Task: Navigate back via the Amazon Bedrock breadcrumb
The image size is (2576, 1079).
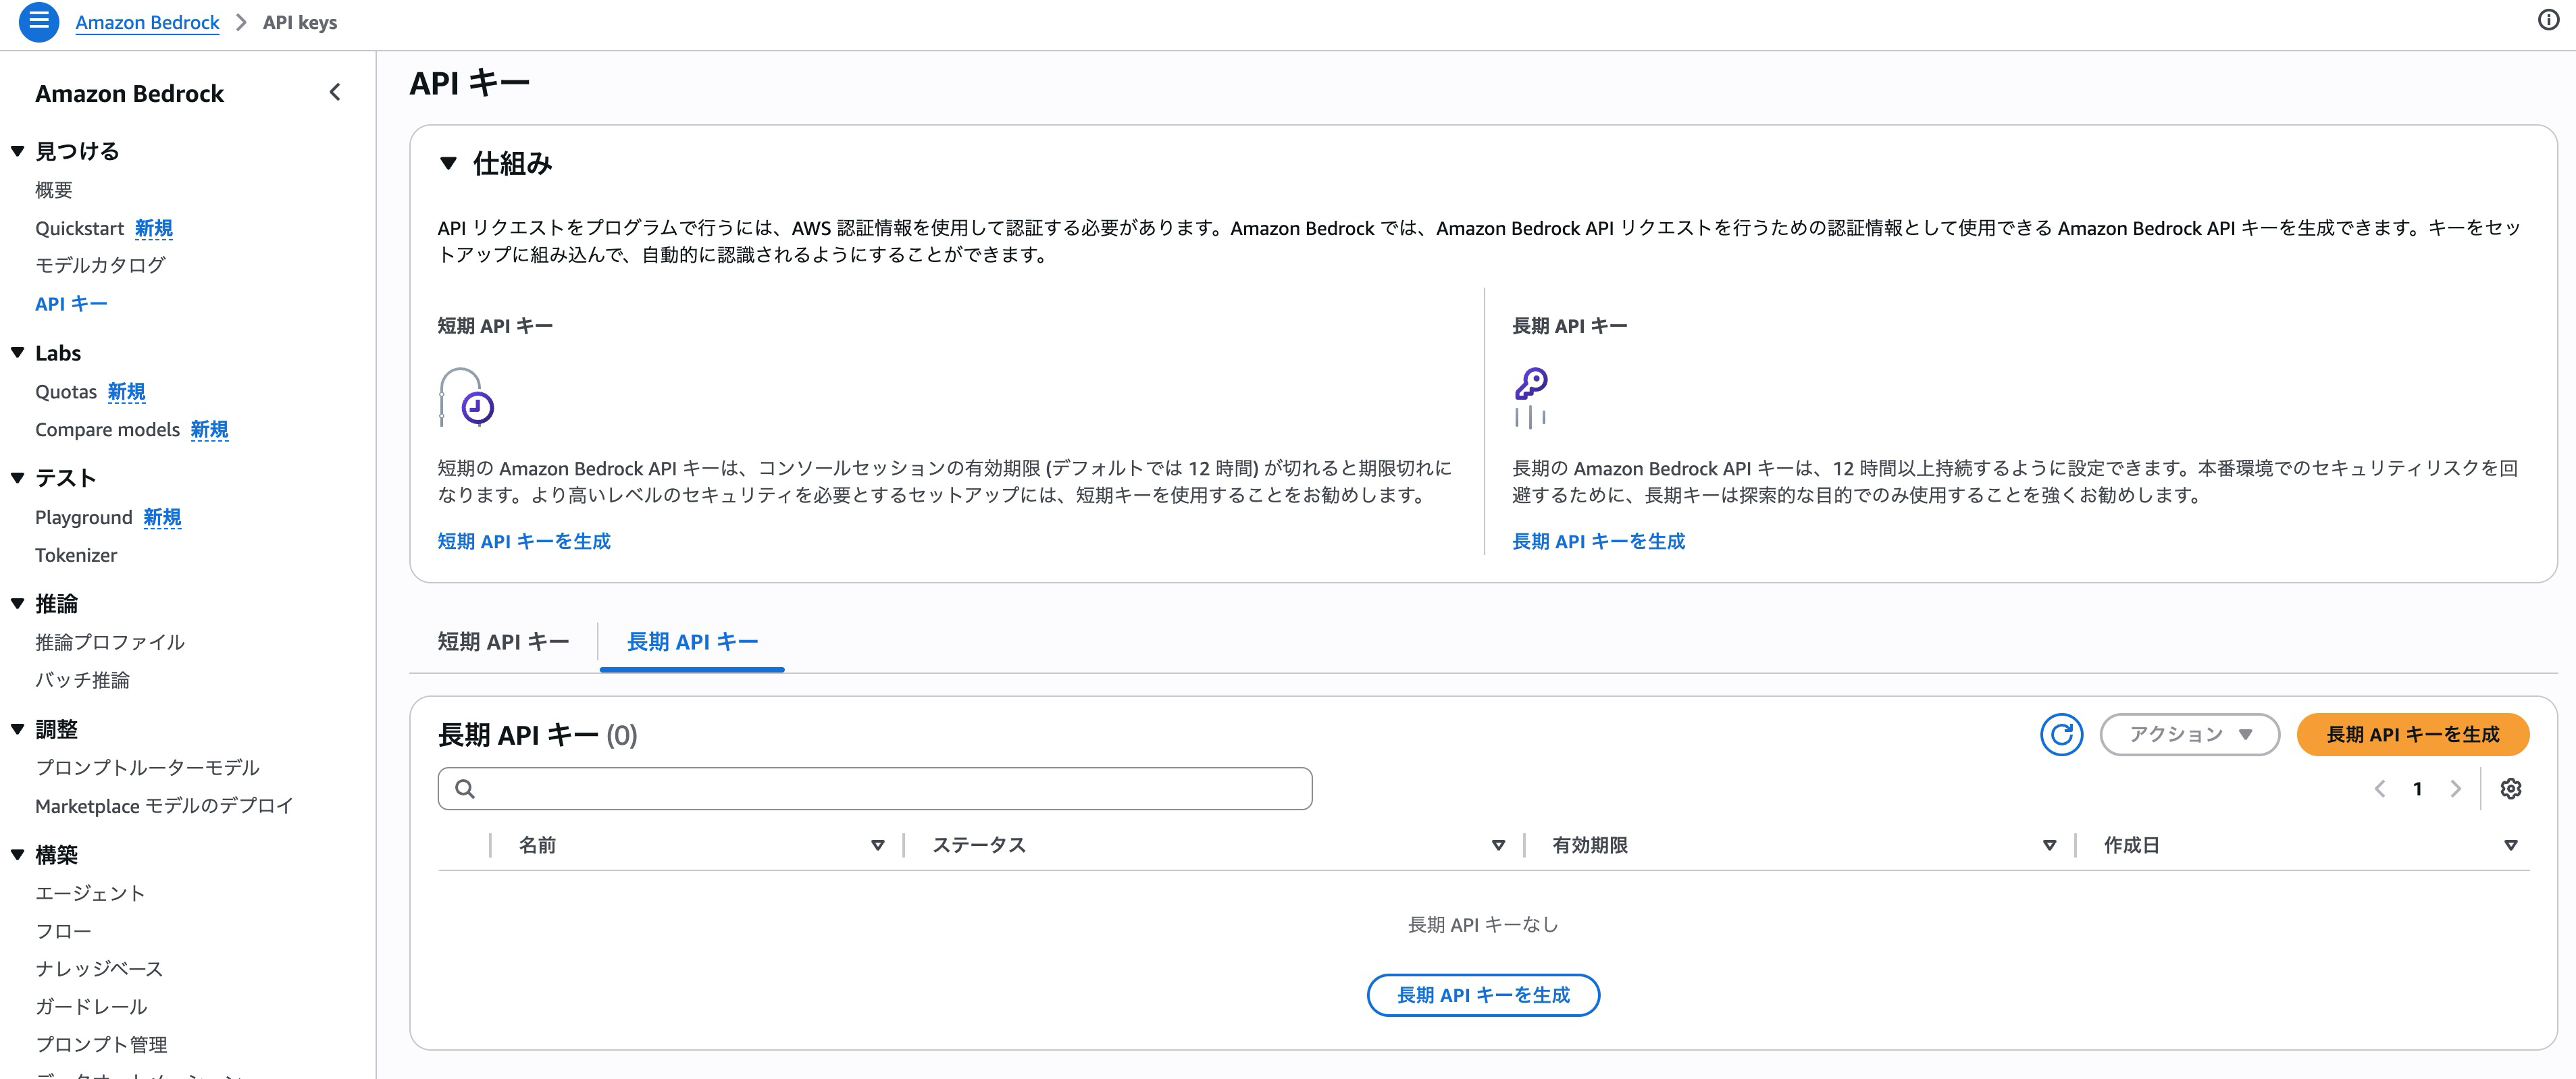Action: tap(146, 22)
